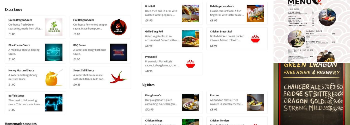Select the Fish finger sandwich item
This screenshot has height=125, width=350.
click(237, 13)
